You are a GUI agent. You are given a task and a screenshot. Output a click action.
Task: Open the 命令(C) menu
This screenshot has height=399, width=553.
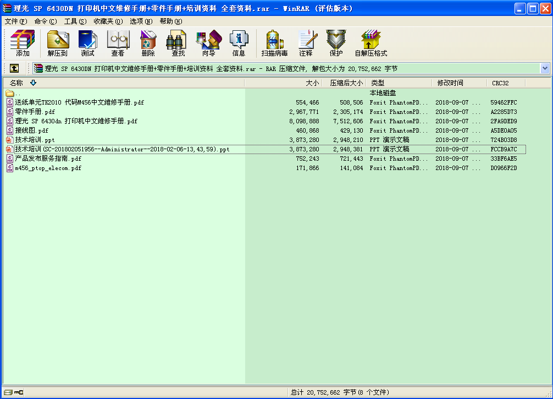(x=46, y=21)
